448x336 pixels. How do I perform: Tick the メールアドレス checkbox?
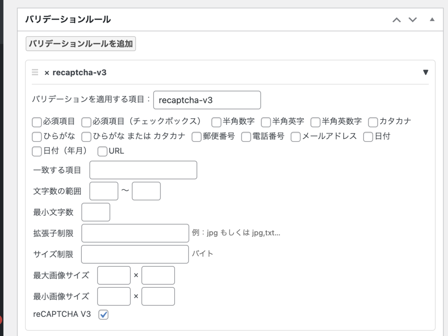click(x=295, y=137)
